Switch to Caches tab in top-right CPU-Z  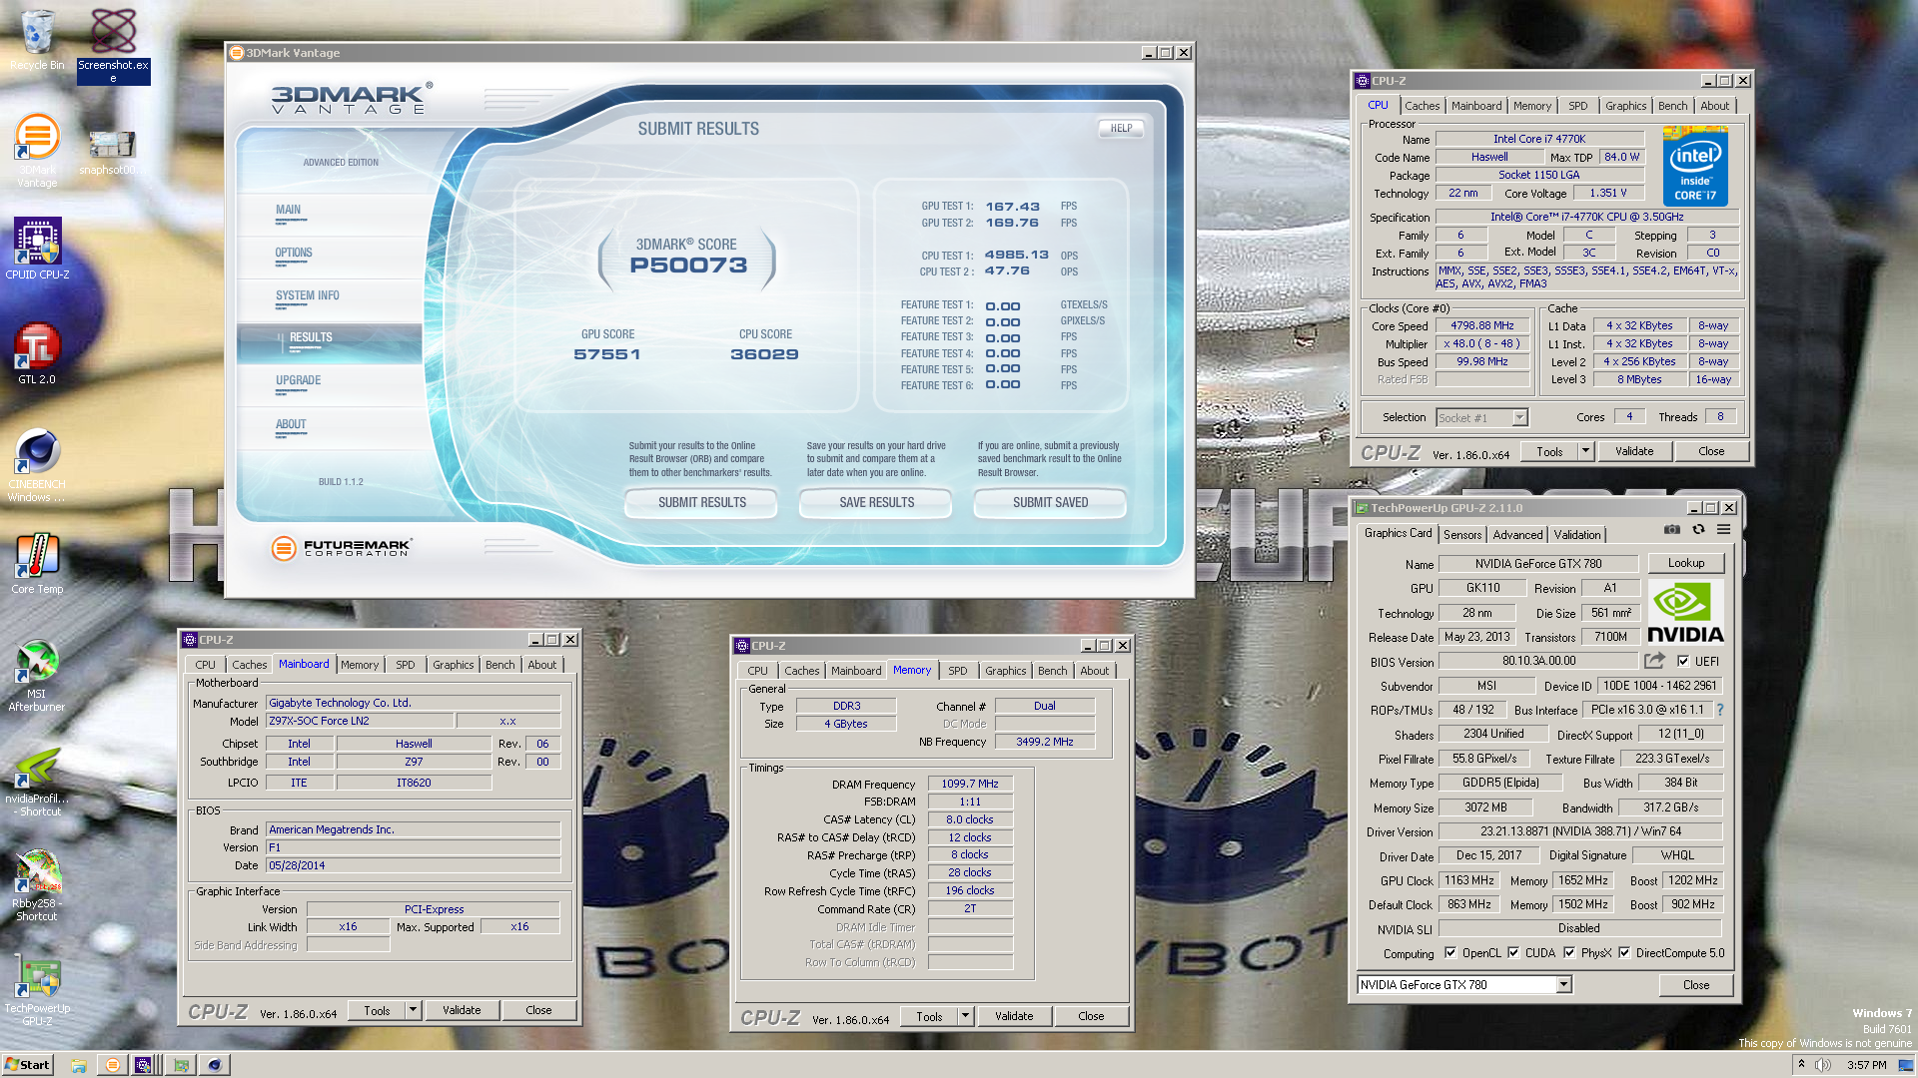1422,106
